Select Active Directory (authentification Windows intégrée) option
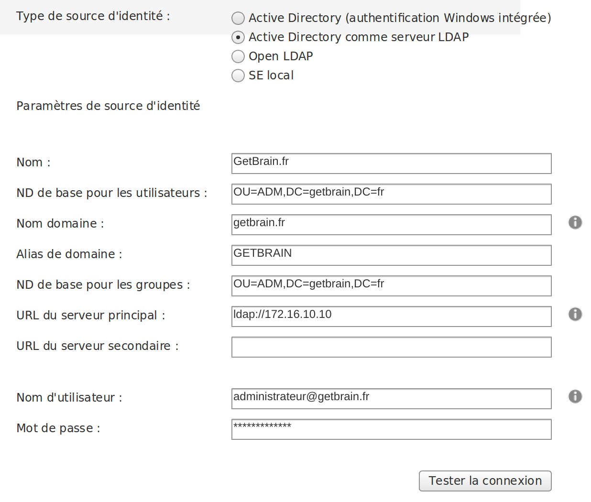This screenshot has height=502, width=591. click(238, 18)
